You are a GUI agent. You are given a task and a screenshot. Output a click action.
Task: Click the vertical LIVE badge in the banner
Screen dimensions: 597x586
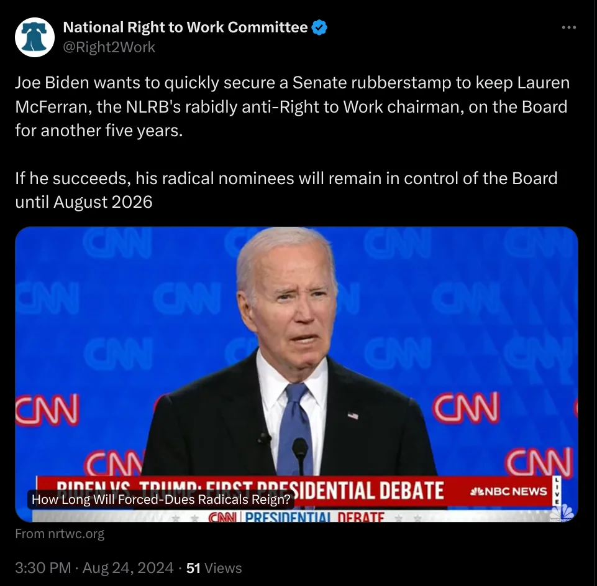point(557,491)
